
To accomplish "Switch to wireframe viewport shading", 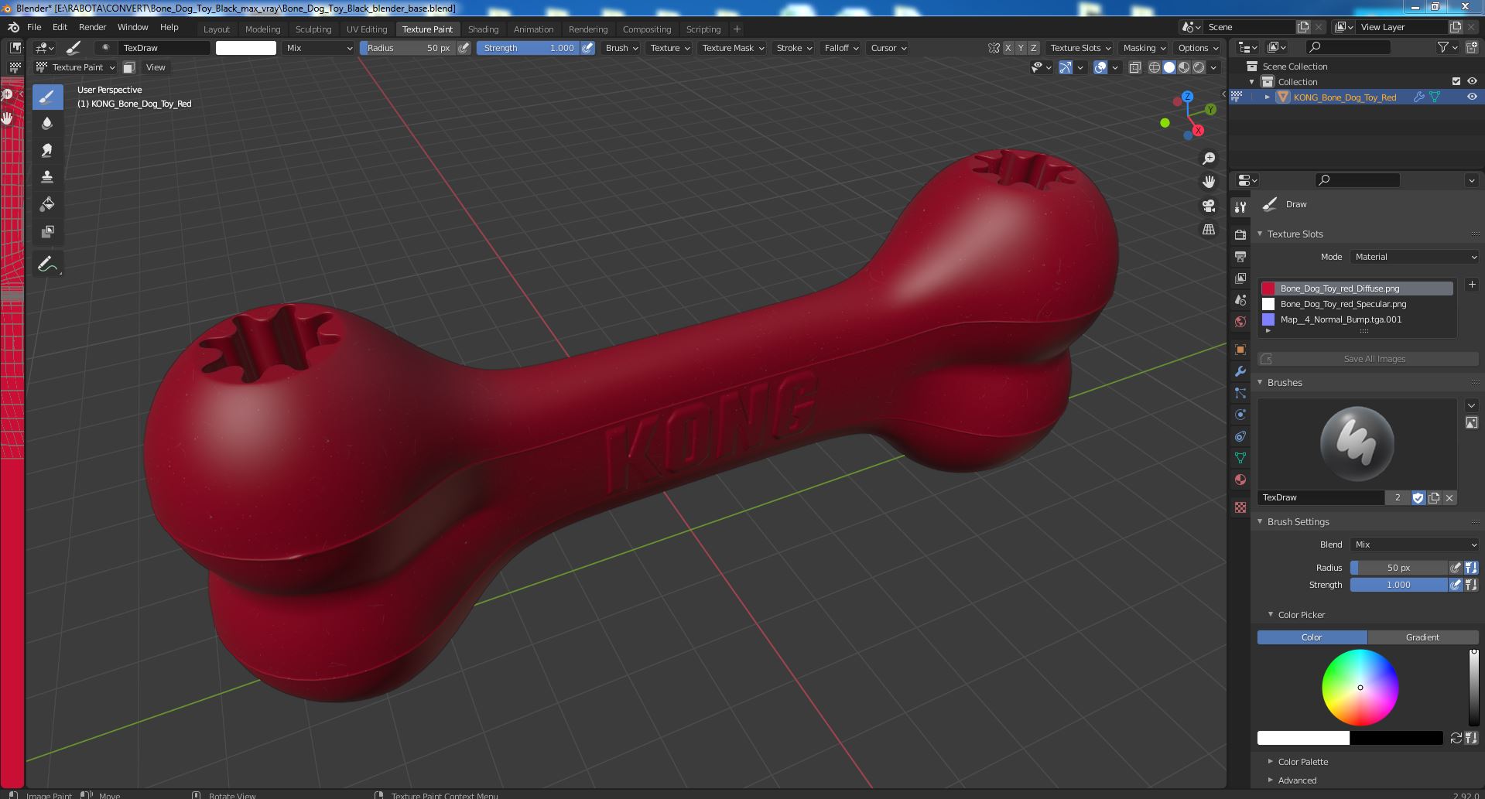I will pos(1154,67).
